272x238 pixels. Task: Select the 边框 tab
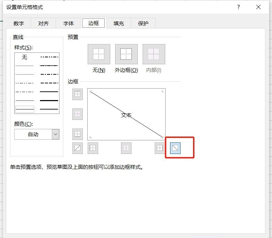pos(94,23)
